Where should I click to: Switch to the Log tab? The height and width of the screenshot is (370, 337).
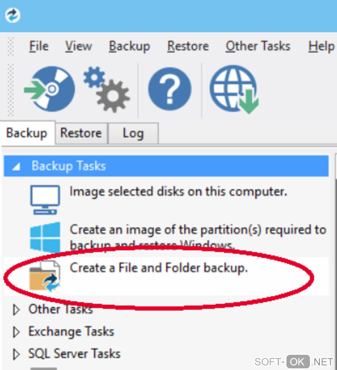[133, 133]
